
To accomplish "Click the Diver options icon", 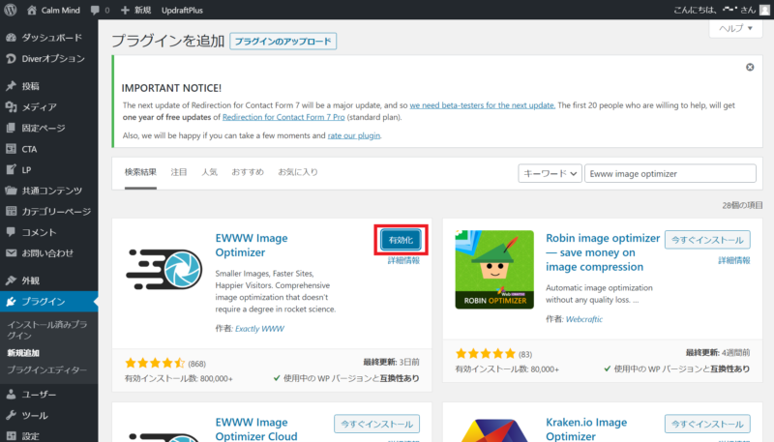I will click(x=11, y=59).
